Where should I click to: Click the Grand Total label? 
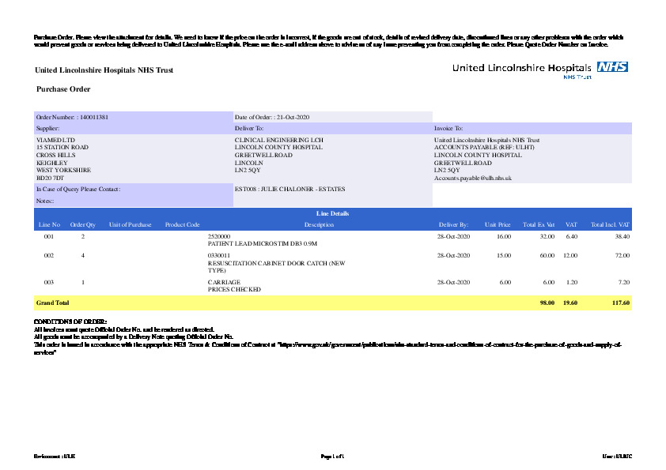click(53, 303)
